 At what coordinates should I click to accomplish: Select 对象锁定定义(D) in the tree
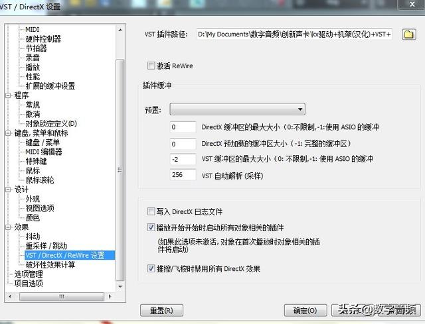[x=51, y=124]
